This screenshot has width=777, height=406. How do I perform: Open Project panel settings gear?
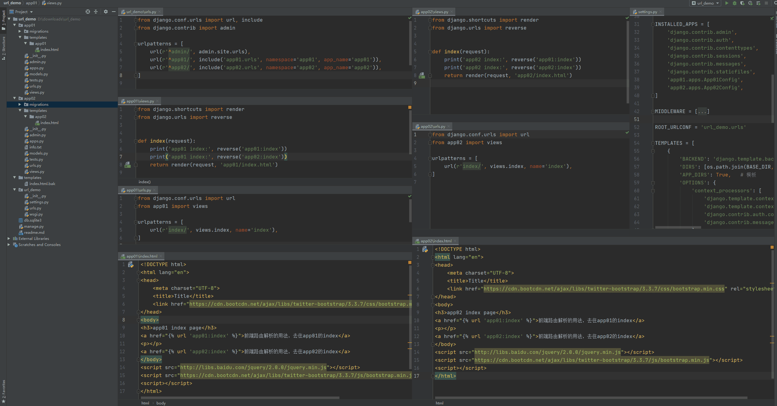coord(106,12)
